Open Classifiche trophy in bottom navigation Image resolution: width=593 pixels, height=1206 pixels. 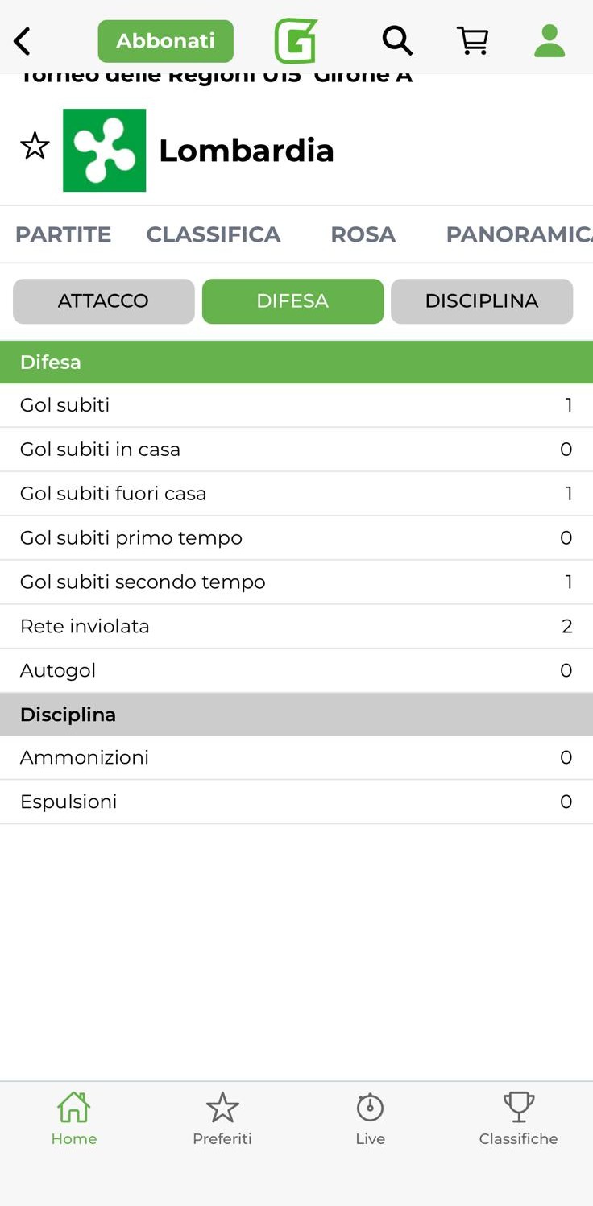coord(518,1118)
